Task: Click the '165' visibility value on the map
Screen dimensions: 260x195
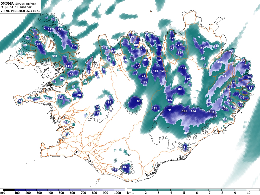Action: coord(202,47)
